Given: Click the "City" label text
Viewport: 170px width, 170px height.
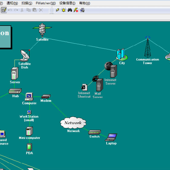Looking at the screenshot, I should click(122, 63).
